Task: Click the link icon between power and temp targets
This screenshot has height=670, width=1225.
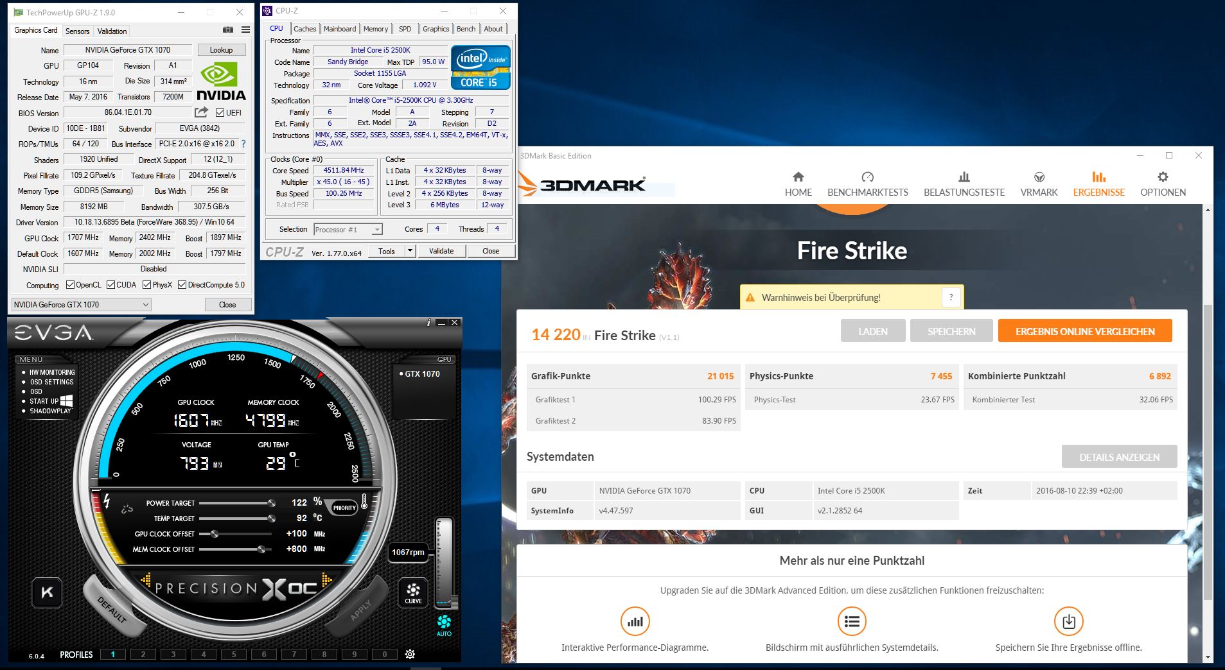Action: pos(127,510)
